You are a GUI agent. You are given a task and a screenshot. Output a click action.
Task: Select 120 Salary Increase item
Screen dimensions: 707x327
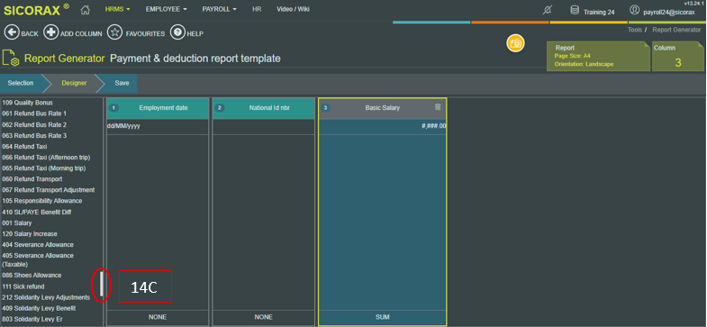click(x=30, y=234)
